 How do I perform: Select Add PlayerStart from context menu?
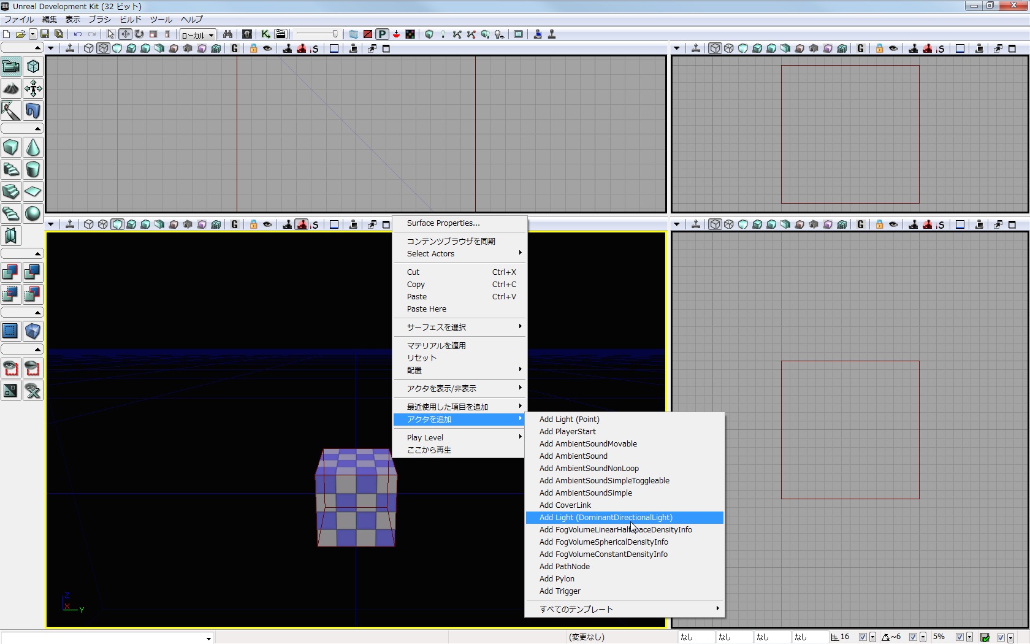[567, 432]
